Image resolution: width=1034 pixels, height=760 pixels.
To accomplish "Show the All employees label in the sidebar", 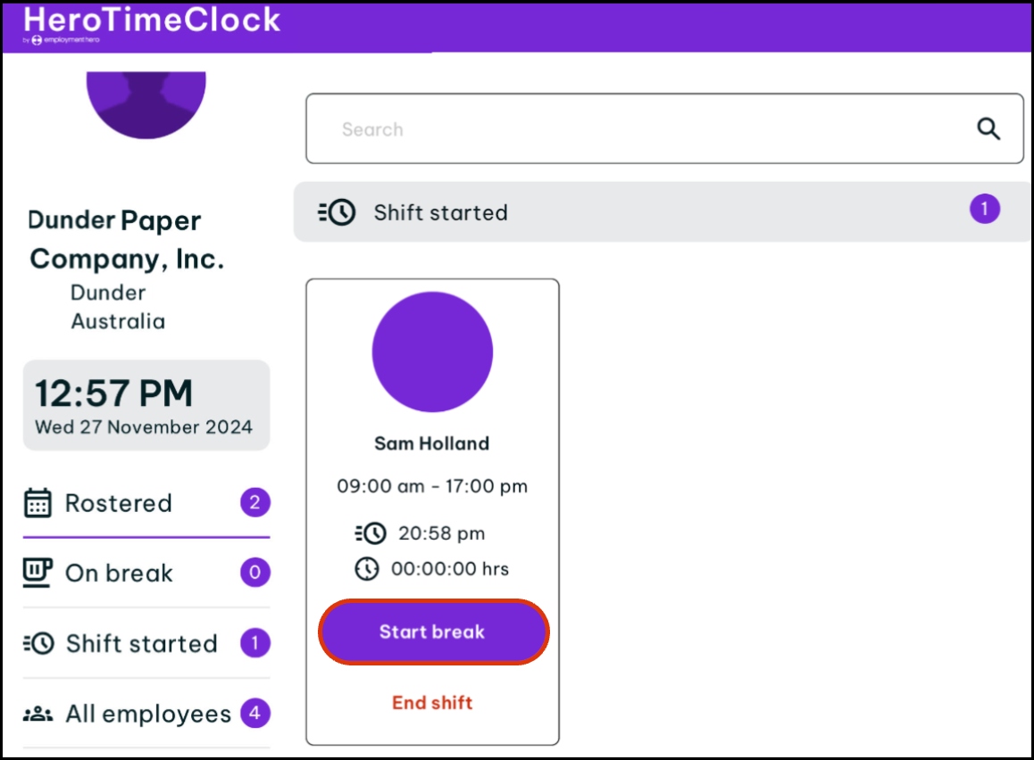I will 147,714.
